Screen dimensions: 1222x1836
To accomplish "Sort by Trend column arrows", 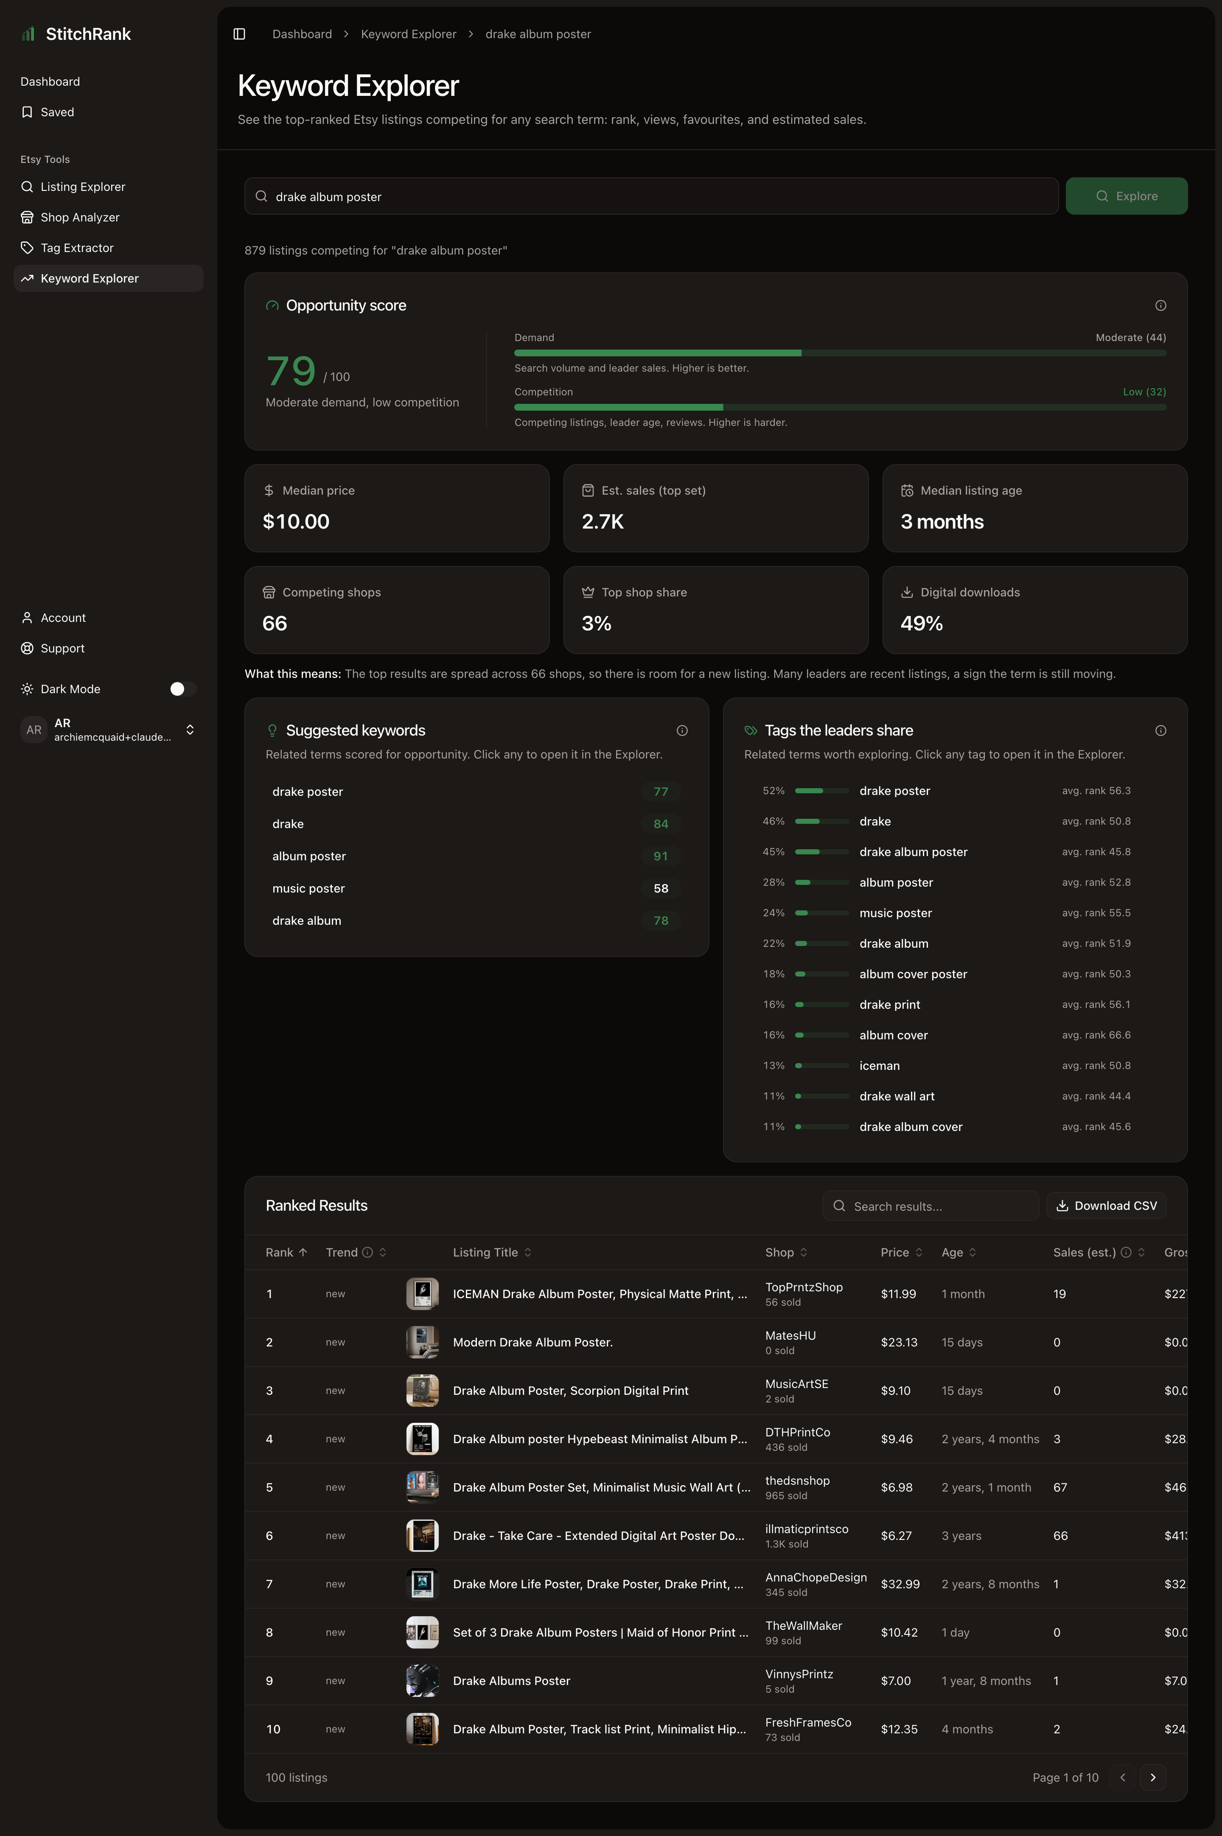I will pyautogui.click(x=383, y=1253).
